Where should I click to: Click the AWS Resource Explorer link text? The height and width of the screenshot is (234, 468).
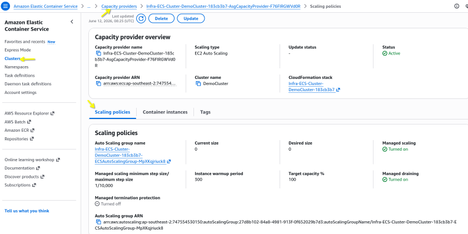[27, 113]
